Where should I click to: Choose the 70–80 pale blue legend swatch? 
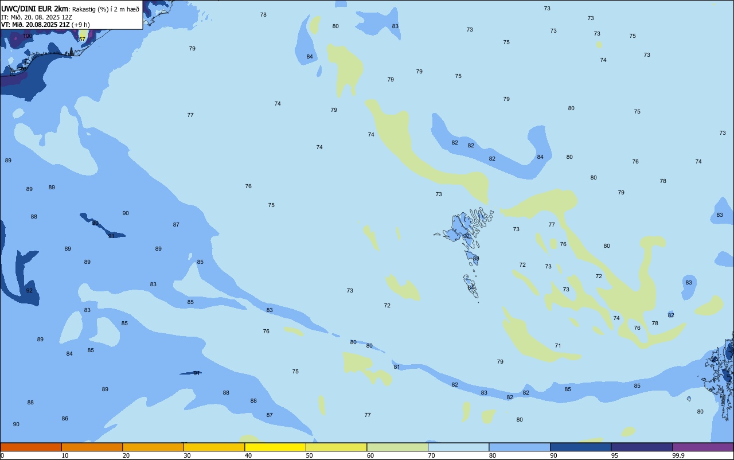(x=458, y=447)
